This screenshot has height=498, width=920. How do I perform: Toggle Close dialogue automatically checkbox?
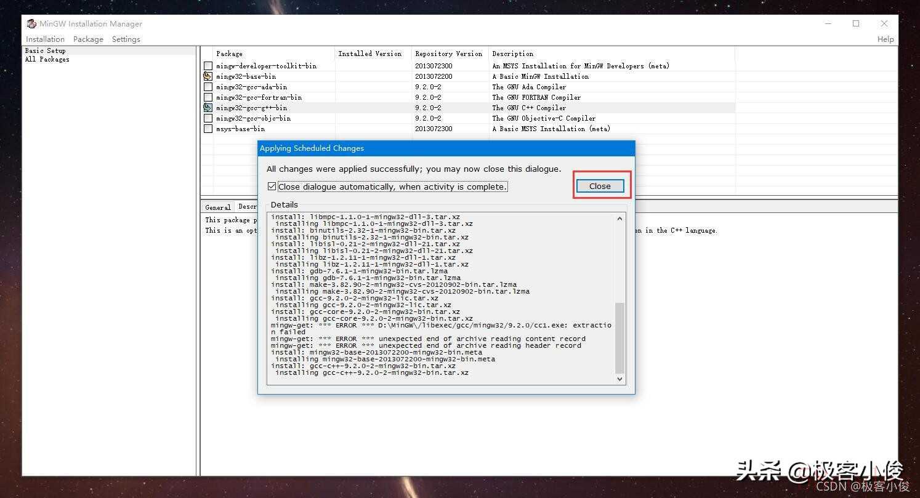click(272, 187)
